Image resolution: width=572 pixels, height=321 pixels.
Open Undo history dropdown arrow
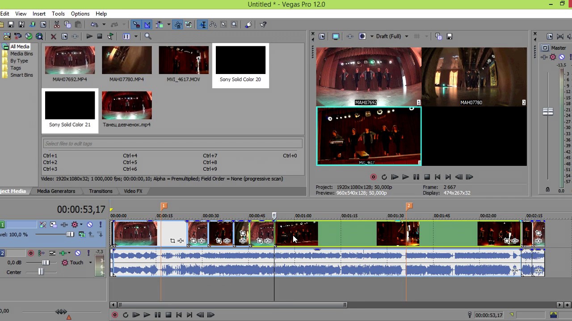(x=104, y=25)
